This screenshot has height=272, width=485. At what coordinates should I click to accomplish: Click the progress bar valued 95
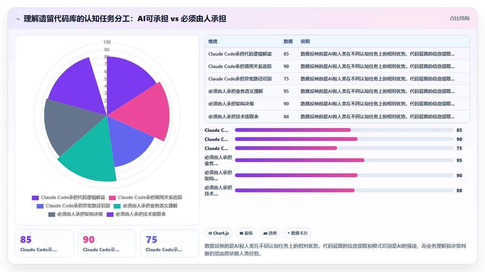[344, 160]
